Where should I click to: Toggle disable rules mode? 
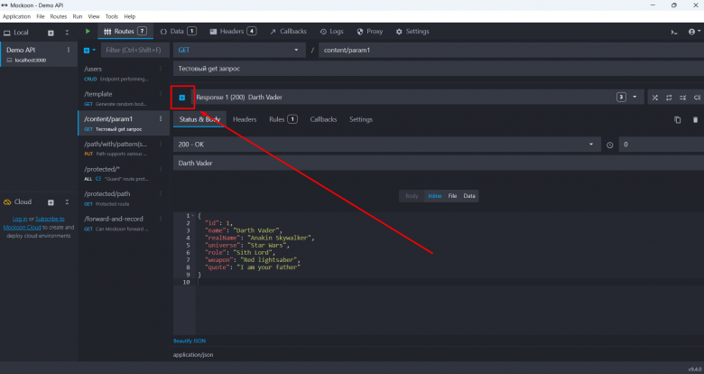[x=683, y=98]
